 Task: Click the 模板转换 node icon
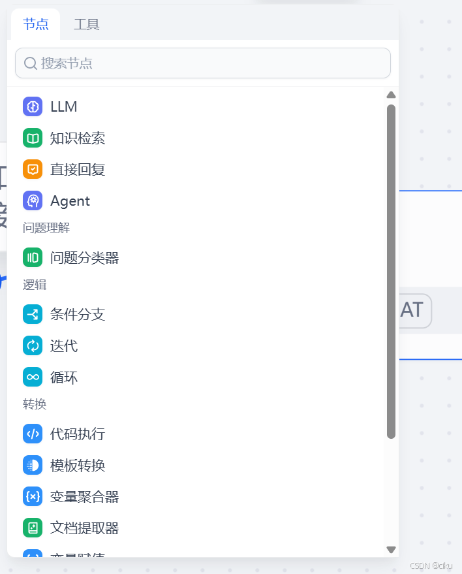pyautogui.click(x=33, y=465)
